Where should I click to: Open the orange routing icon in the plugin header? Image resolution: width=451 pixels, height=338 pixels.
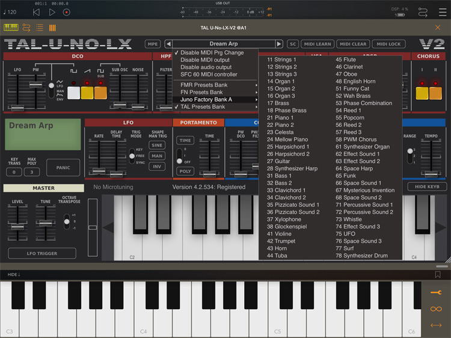click(26, 28)
